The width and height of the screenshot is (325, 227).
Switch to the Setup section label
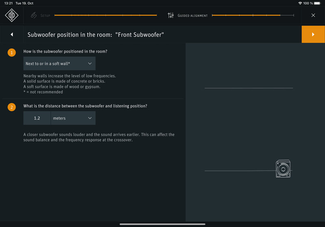(x=45, y=16)
